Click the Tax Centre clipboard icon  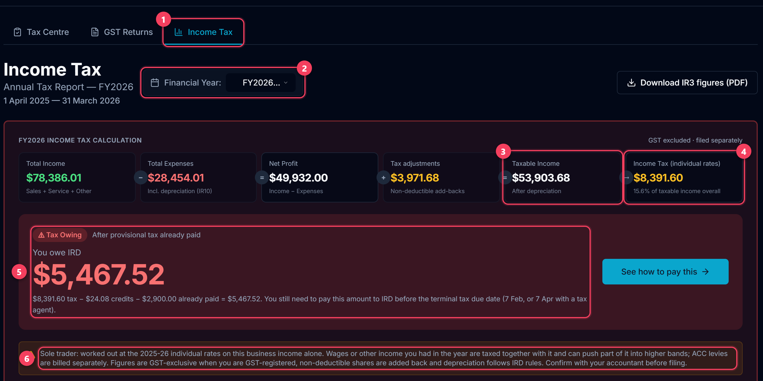click(x=17, y=32)
